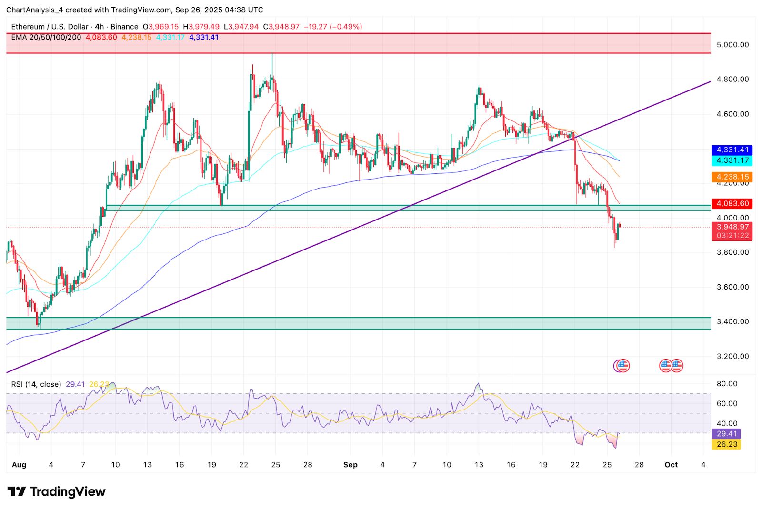
Task: Select the RSI (14, close) indicator legend
Action: click(x=36, y=384)
